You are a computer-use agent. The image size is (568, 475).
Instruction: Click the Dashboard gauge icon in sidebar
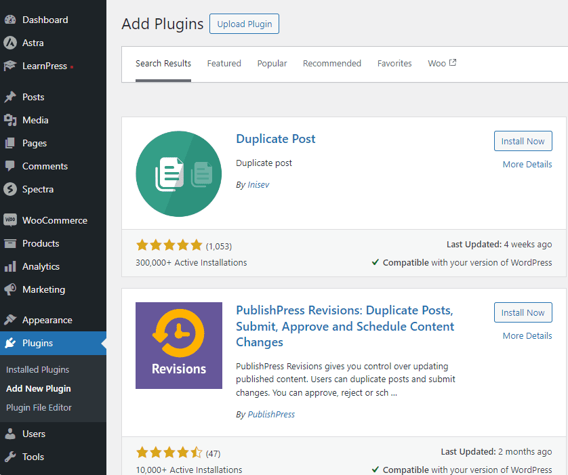point(10,20)
